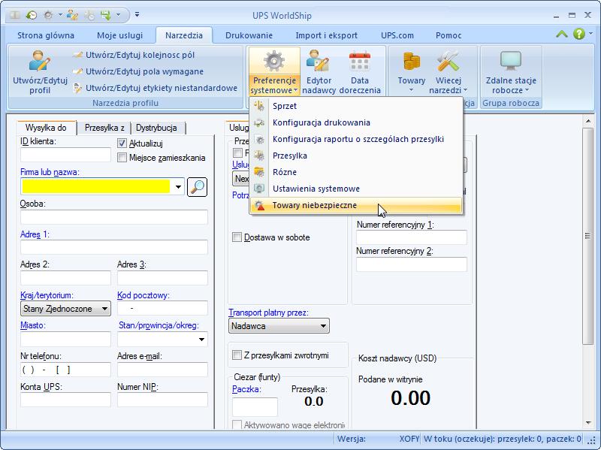The height and width of the screenshot is (450, 601).
Task: Select Przesylka in preferences menu
Action: (355, 156)
